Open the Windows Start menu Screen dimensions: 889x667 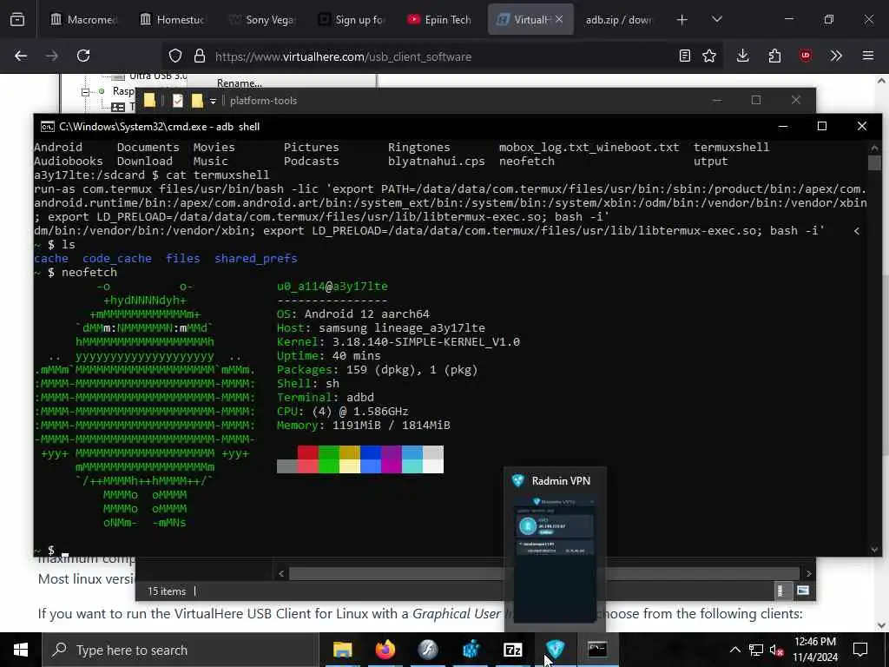tap(21, 650)
